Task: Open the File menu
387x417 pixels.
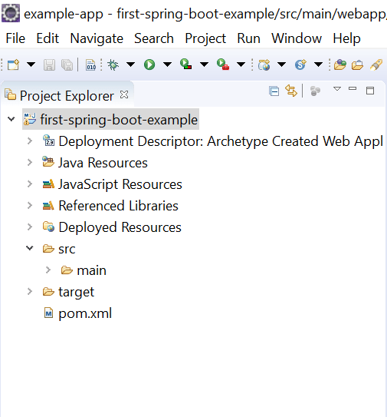Action: (15, 38)
